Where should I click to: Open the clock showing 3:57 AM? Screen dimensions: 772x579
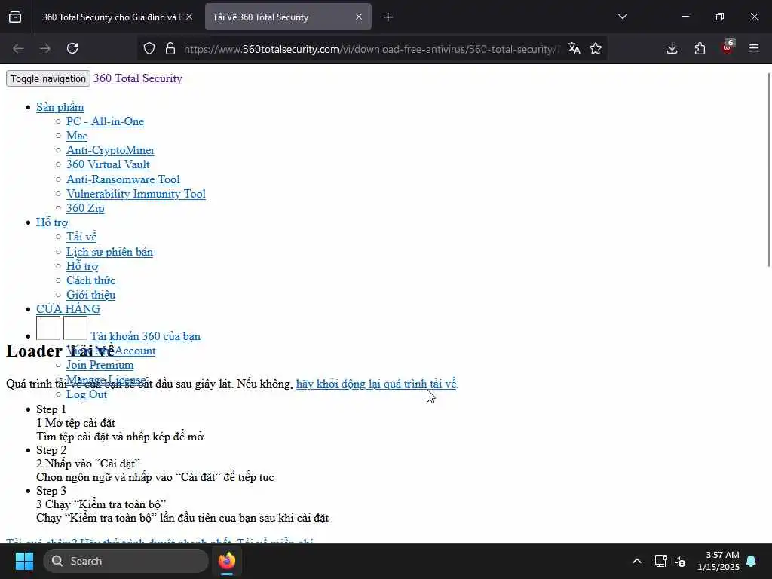(x=718, y=561)
